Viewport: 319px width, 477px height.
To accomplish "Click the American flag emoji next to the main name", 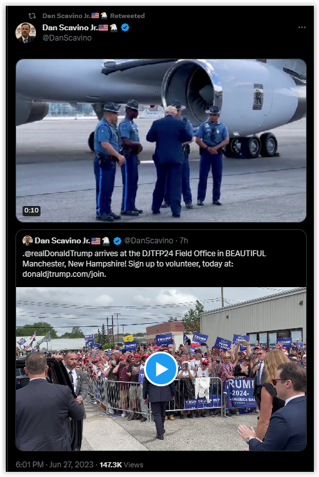I will pos(104,28).
